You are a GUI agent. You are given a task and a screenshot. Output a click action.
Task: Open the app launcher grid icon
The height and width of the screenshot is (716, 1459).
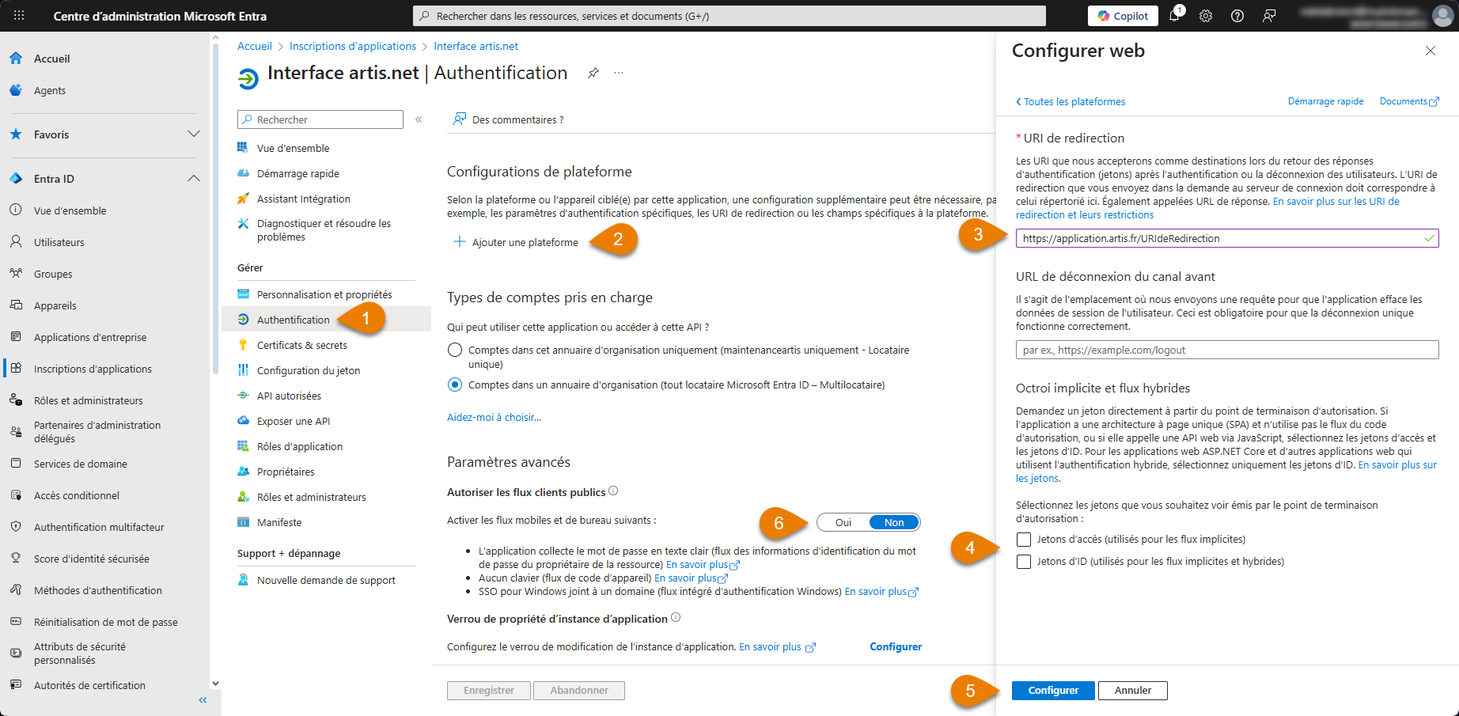pyautogui.click(x=19, y=16)
